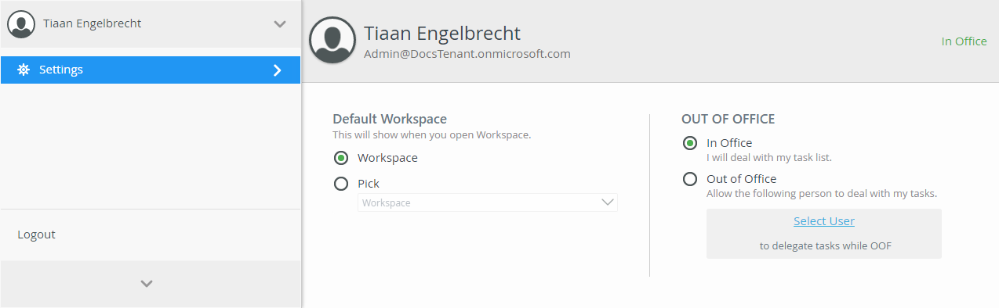Viewport: 999px width, 308px height.
Task: Click the large profile avatar in header
Action: coord(332,40)
